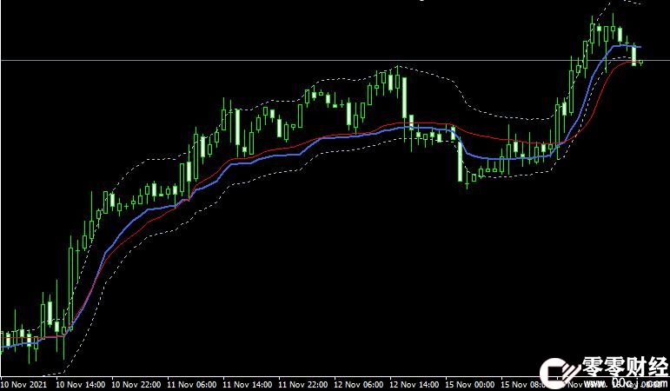670x391 pixels.
Task: Click the "15 Nov 00:00" time label
Action: pyautogui.click(x=470, y=385)
